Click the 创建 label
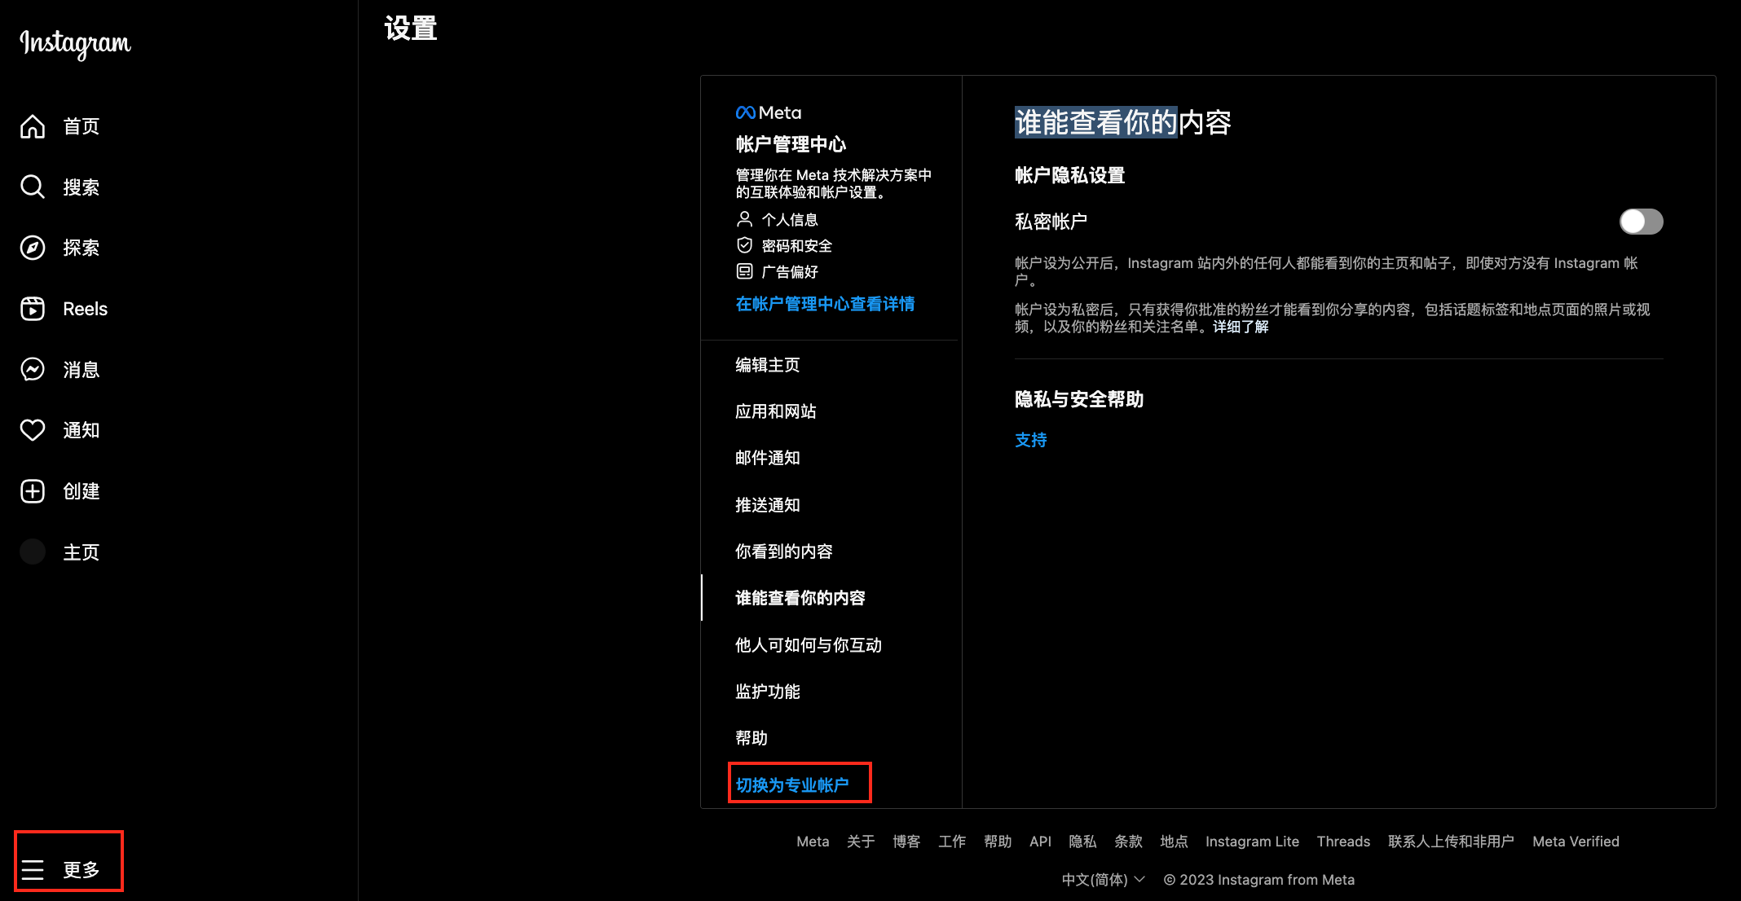 click(x=82, y=491)
